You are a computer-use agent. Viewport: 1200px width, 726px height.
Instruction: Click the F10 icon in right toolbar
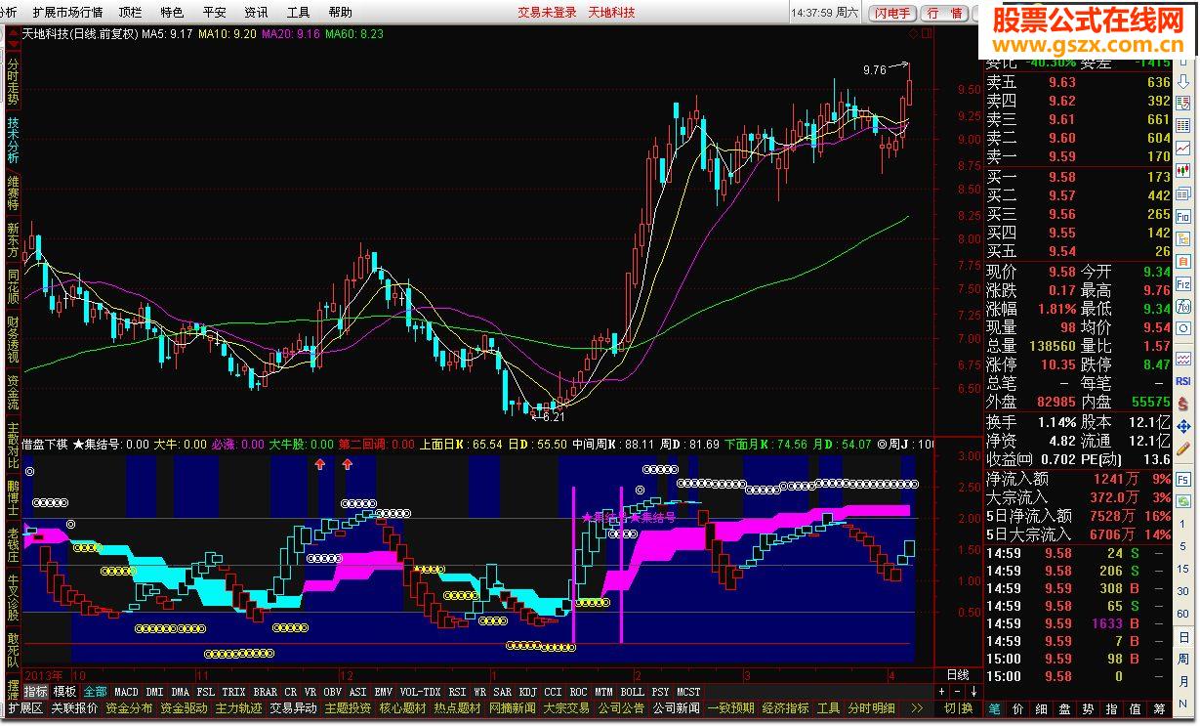point(1183,216)
